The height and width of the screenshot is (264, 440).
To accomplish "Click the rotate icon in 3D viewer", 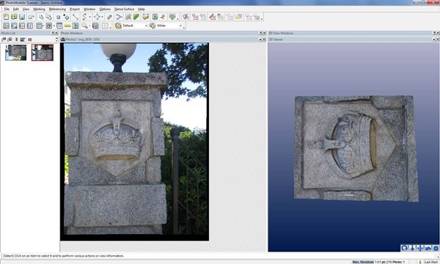I will click(x=404, y=248).
